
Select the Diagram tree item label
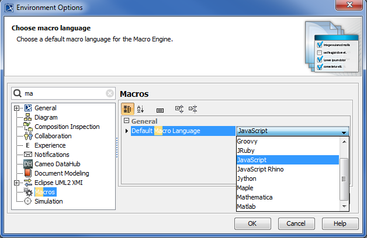[x=46, y=117]
